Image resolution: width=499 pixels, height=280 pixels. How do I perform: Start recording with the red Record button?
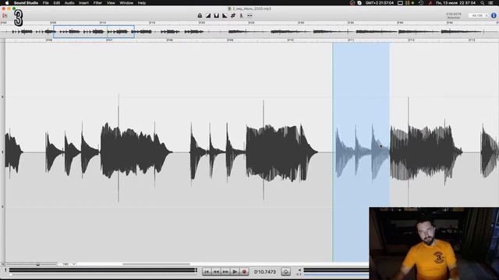[x=244, y=271]
